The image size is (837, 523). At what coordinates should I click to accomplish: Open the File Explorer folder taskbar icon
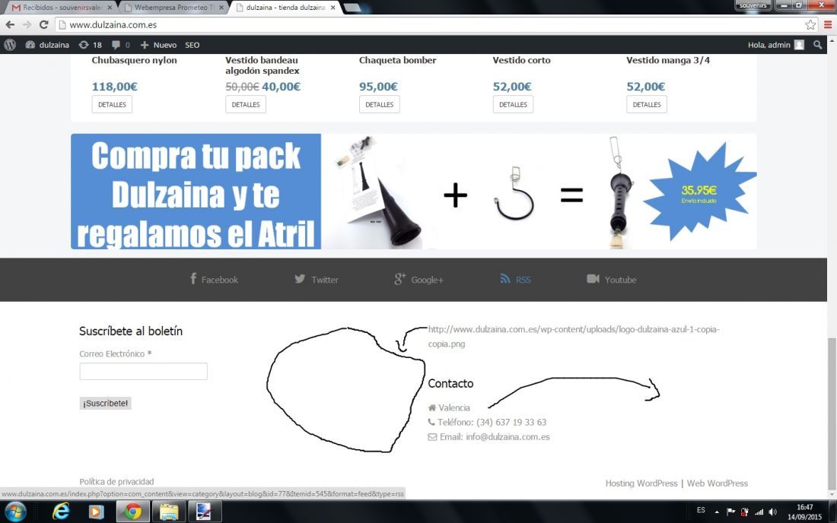tap(169, 512)
